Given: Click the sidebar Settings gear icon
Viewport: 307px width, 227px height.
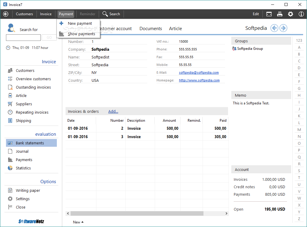Looking at the screenshot, I should (x=10, y=199).
